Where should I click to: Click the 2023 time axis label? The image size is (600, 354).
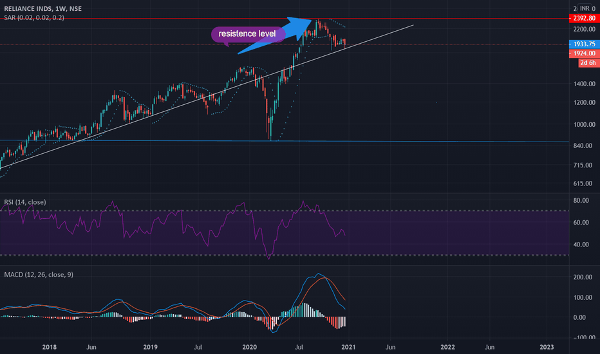point(547,347)
